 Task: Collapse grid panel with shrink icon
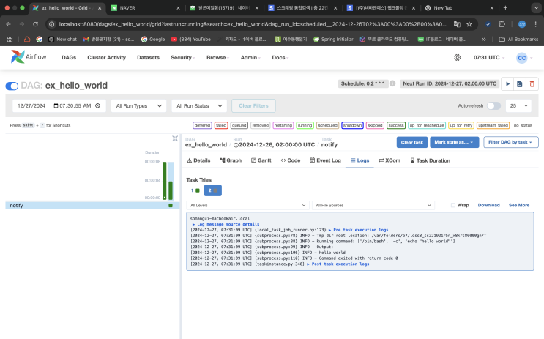pyautogui.click(x=175, y=139)
